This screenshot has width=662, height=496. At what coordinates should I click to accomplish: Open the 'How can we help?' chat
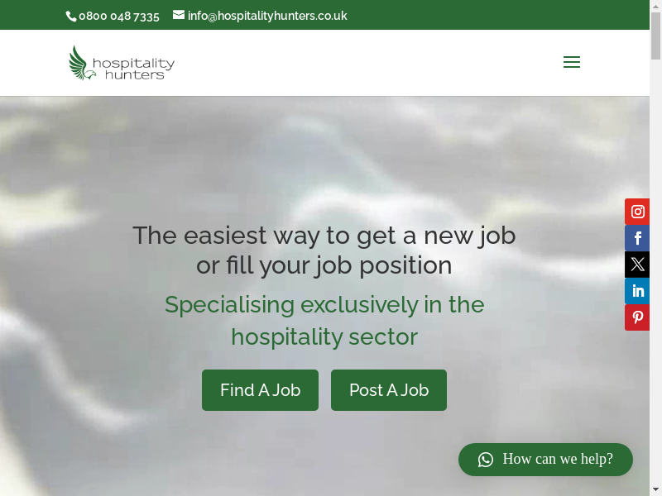[545, 460]
